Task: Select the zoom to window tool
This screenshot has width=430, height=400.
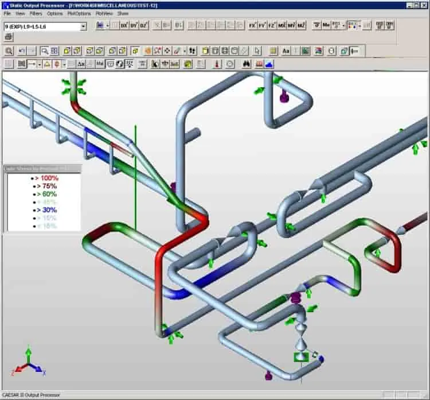Action: [x=44, y=51]
